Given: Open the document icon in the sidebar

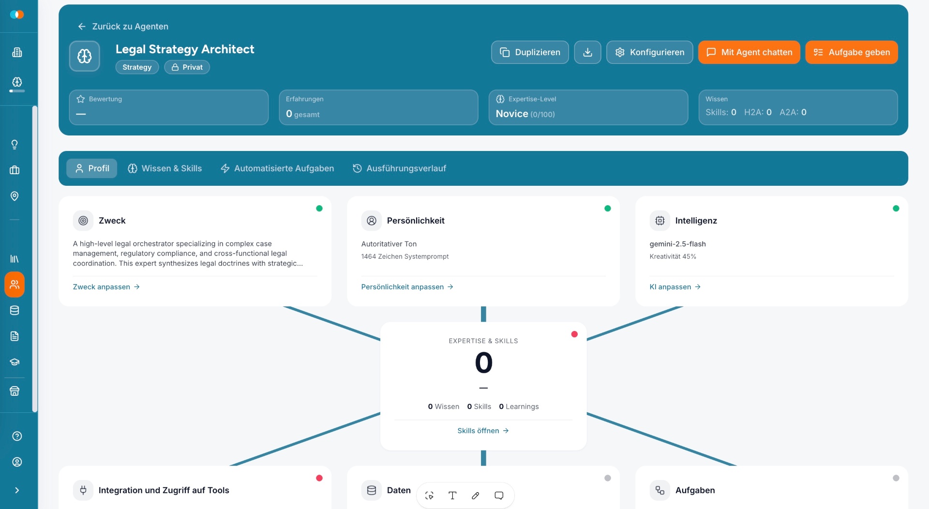Looking at the screenshot, I should (x=15, y=336).
